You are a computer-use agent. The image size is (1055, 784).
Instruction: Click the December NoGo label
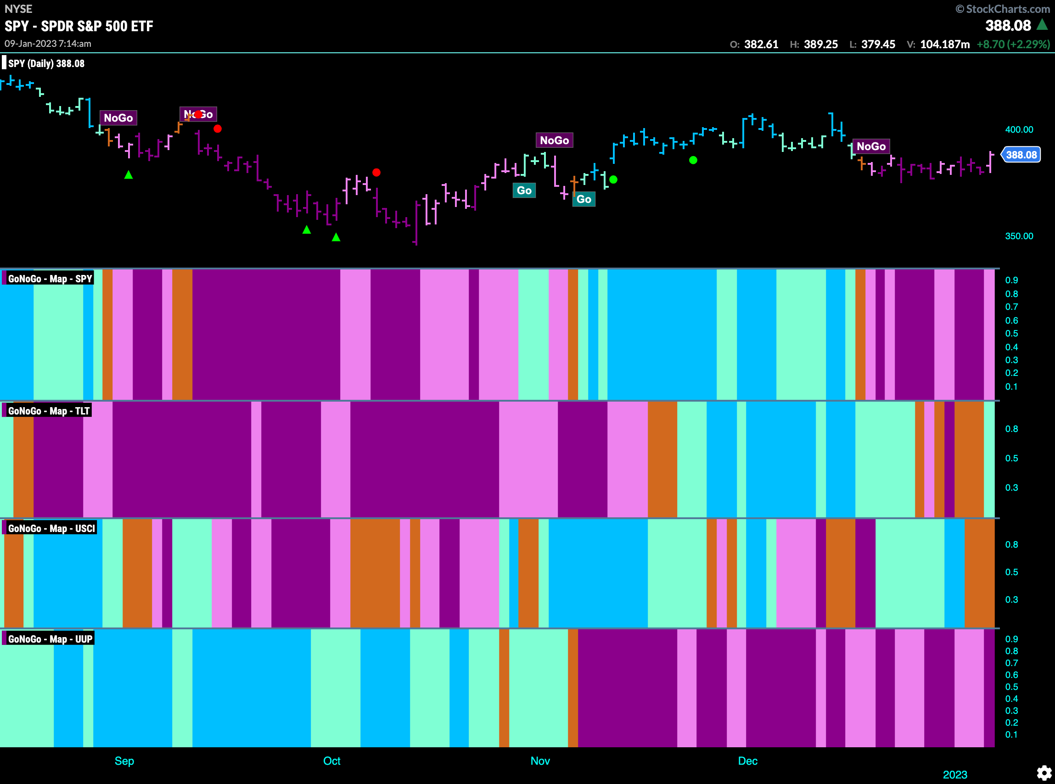point(871,146)
